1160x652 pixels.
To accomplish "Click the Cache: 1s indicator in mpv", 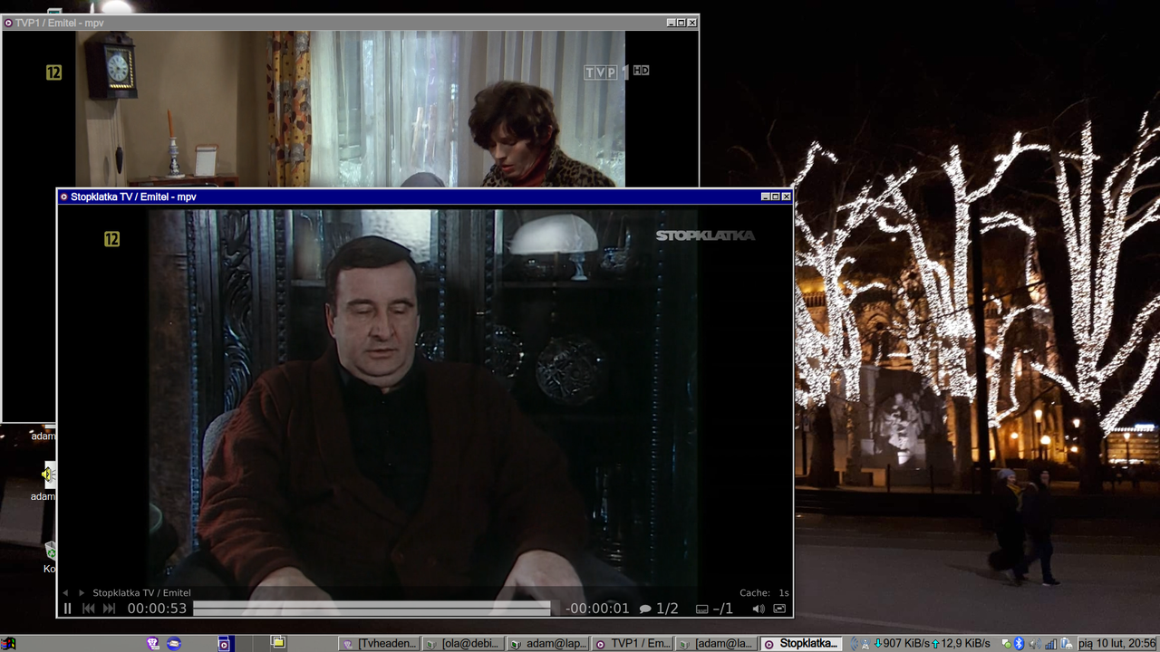I will click(x=764, y=593).
